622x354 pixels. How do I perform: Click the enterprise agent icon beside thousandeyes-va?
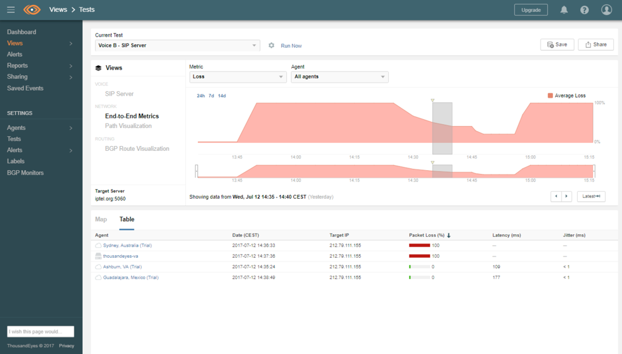pos(98,256)
